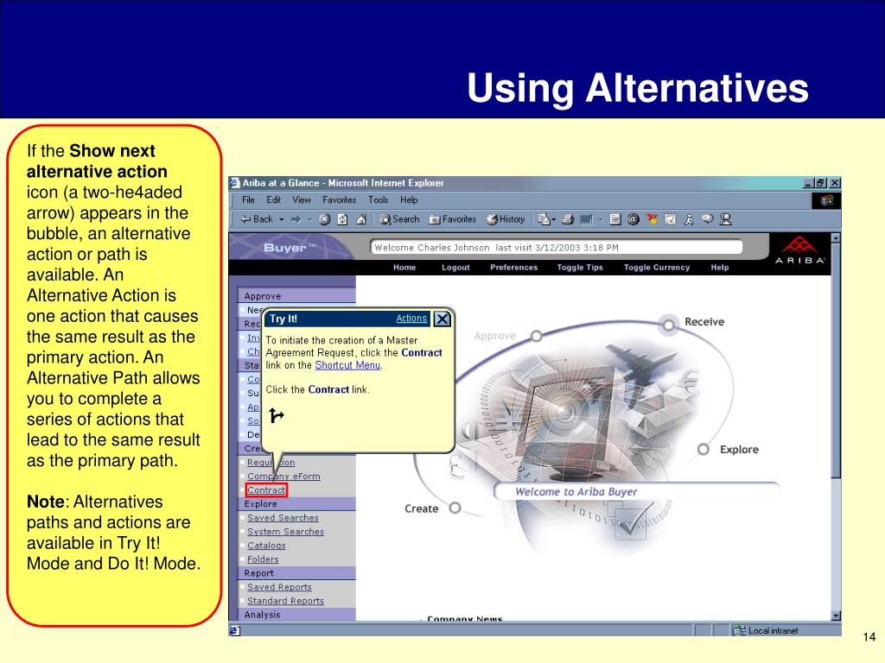Open the Edit icon's dropdown arrow

[601, 219]
